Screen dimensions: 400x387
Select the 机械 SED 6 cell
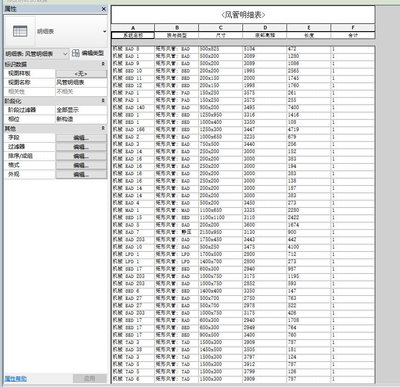(133, 291)
